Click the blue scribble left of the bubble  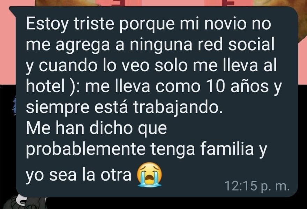tap(14, 106)
